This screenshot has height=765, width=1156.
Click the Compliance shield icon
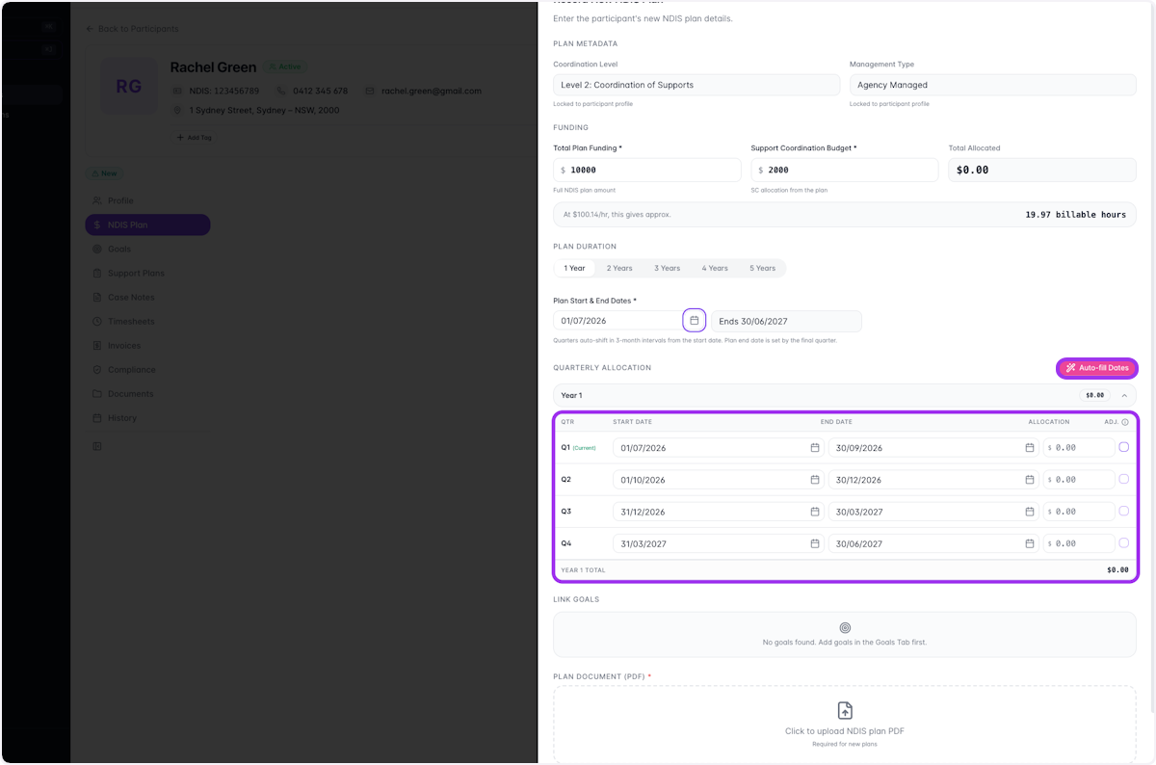(x=97, y=370)
